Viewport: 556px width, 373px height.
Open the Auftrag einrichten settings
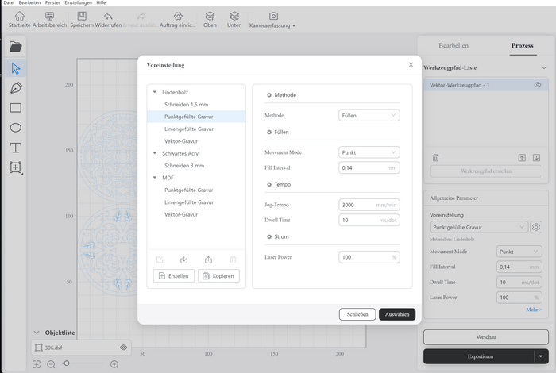tap(178, 19)
